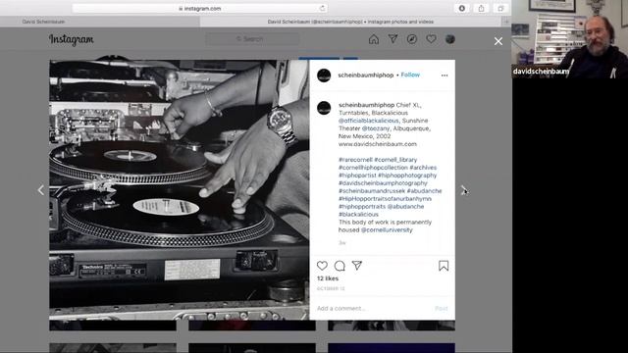The image size is (628, 353).
Task: Open #hiphopportraits hashtag
Action: point(362,207)
